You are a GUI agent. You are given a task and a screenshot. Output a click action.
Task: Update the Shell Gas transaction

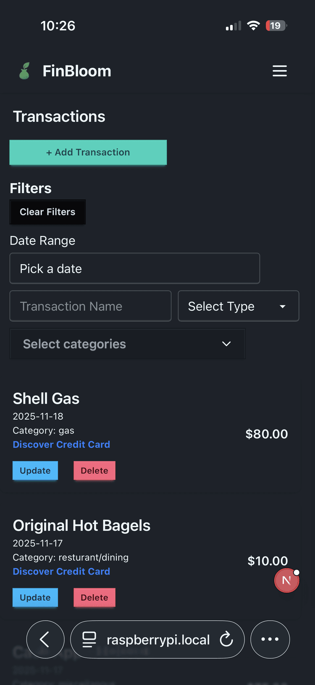tap(35, 470)
